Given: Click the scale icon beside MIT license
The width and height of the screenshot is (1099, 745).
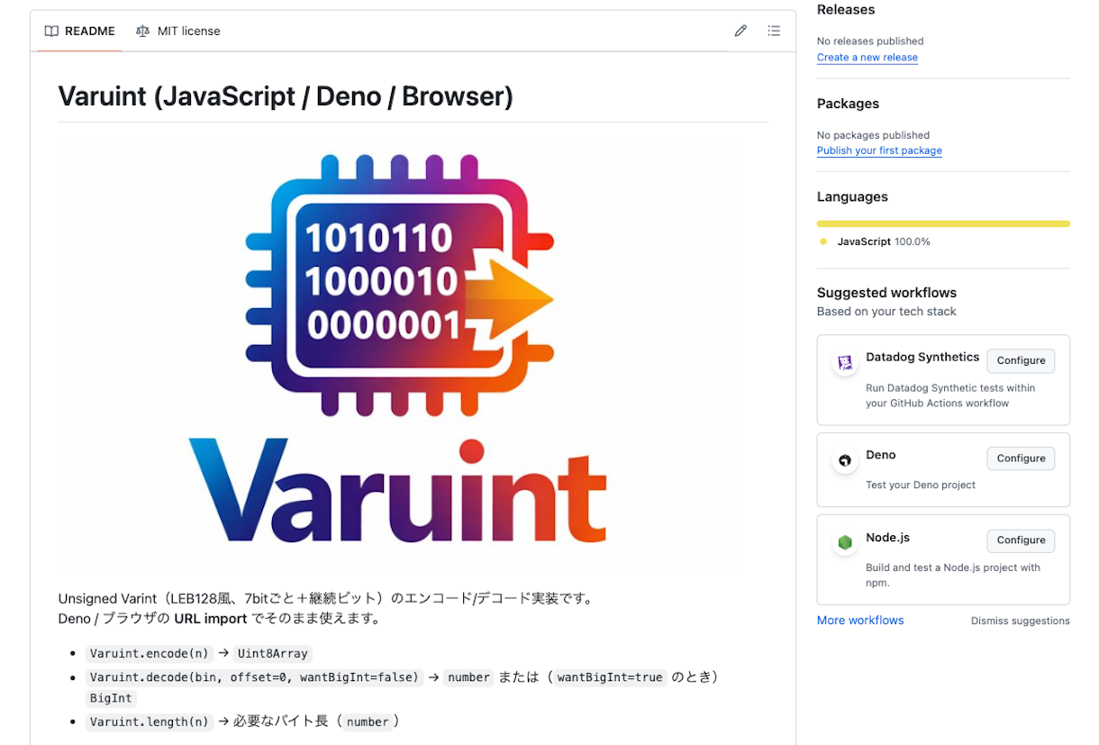Looking at the screenshot, I should coord(142,31).
